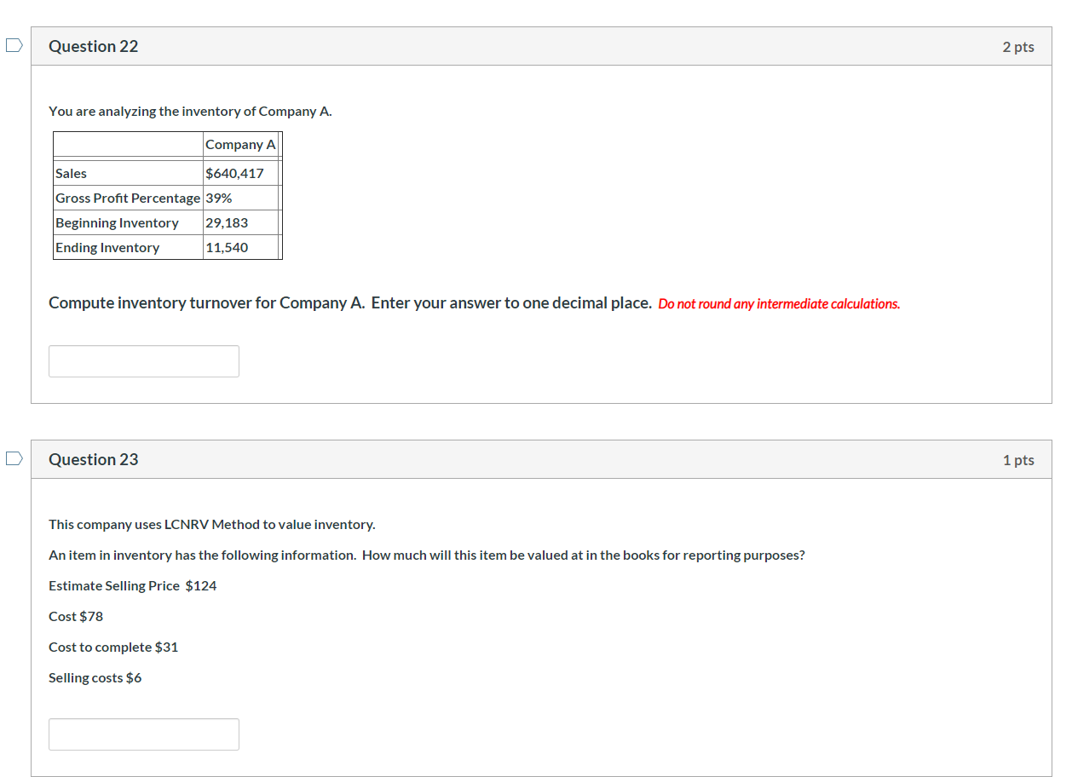The image size is (1072, 777).
Task: Click the "Gross Profit Percentage" row label
Action: 128,199
